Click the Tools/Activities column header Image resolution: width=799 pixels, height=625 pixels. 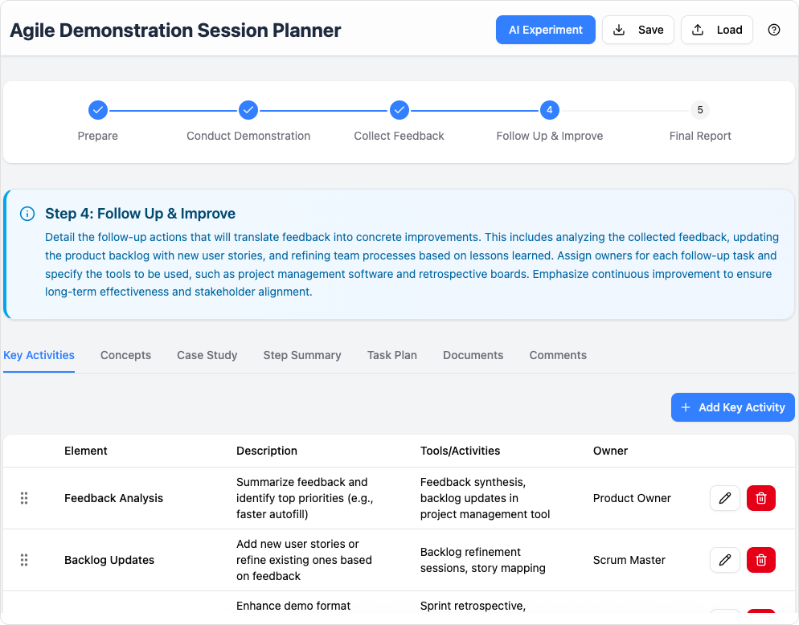[x=460, y=451]
